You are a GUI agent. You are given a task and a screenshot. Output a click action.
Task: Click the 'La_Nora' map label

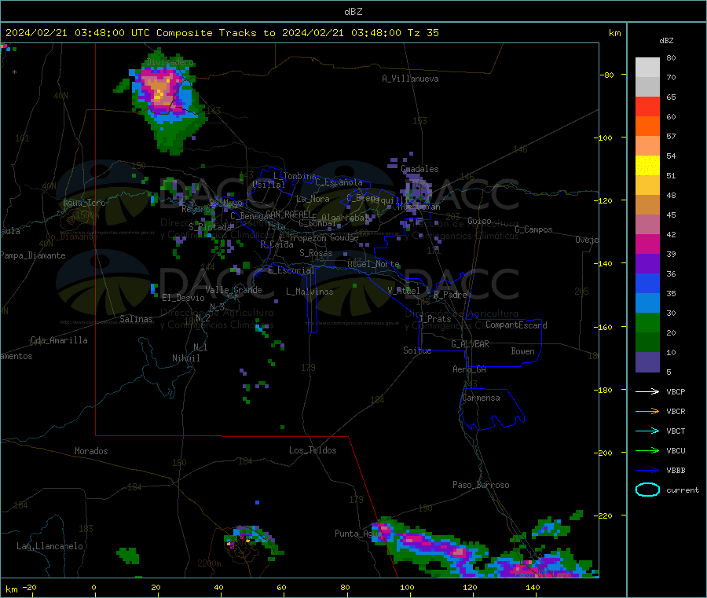click(313, 199)
